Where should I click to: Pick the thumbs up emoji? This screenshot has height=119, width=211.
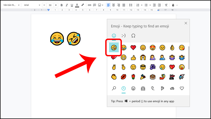133,57
